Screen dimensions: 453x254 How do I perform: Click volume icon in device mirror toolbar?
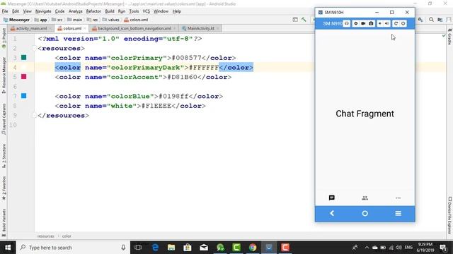(387, 23)
